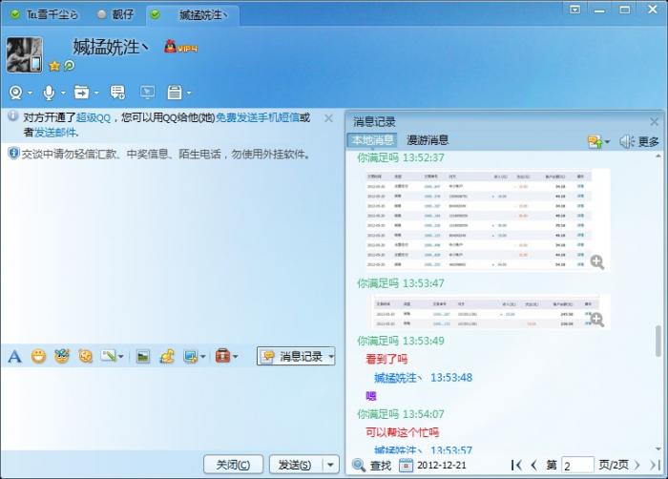
Task: Open the video call options dropdown arrow
Action: (30, 93)
